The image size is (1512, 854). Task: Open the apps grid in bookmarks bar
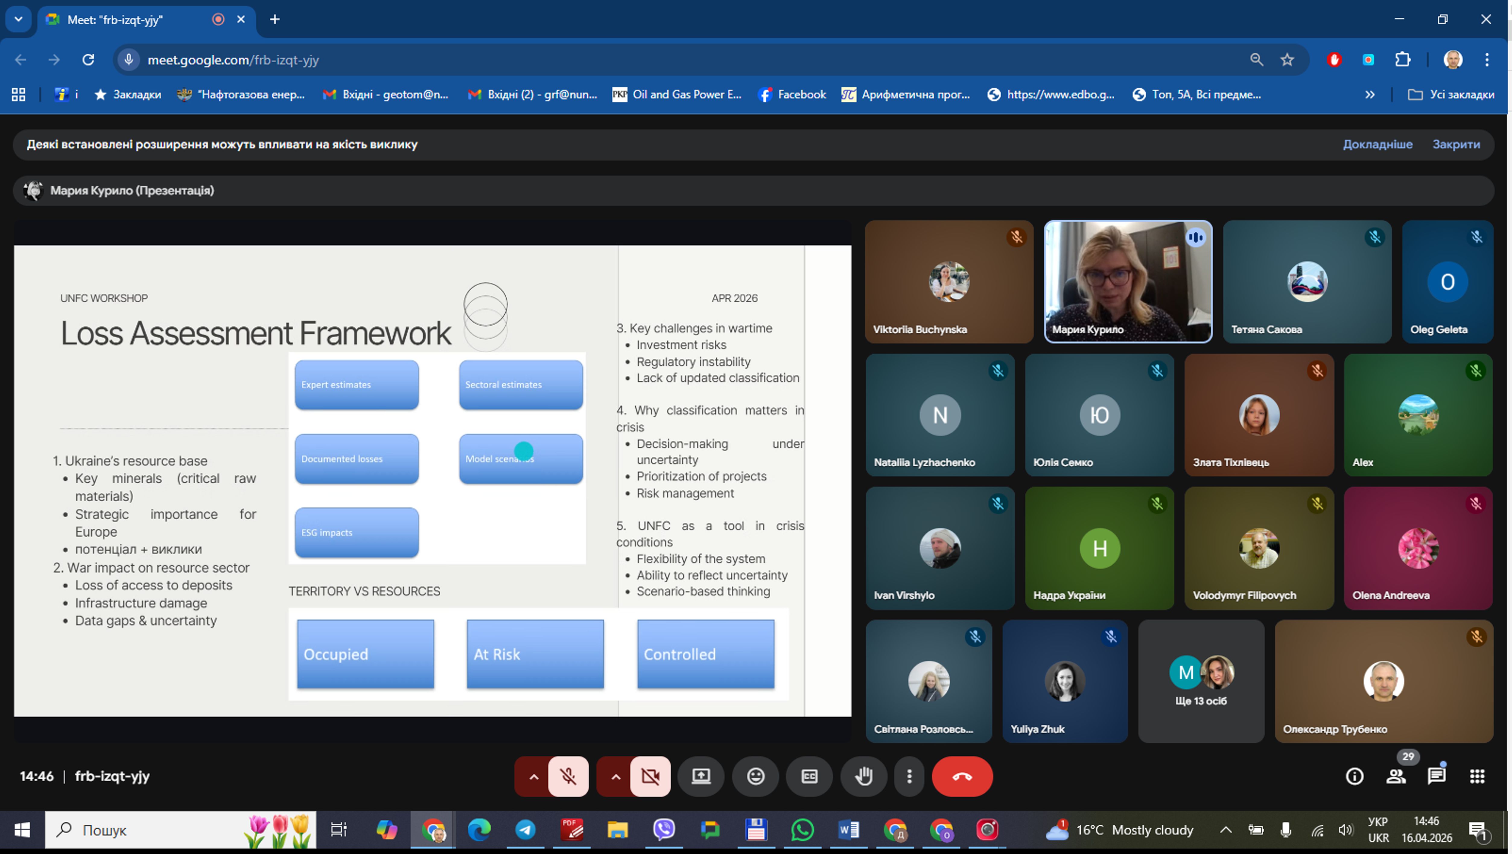click(19, 94)
